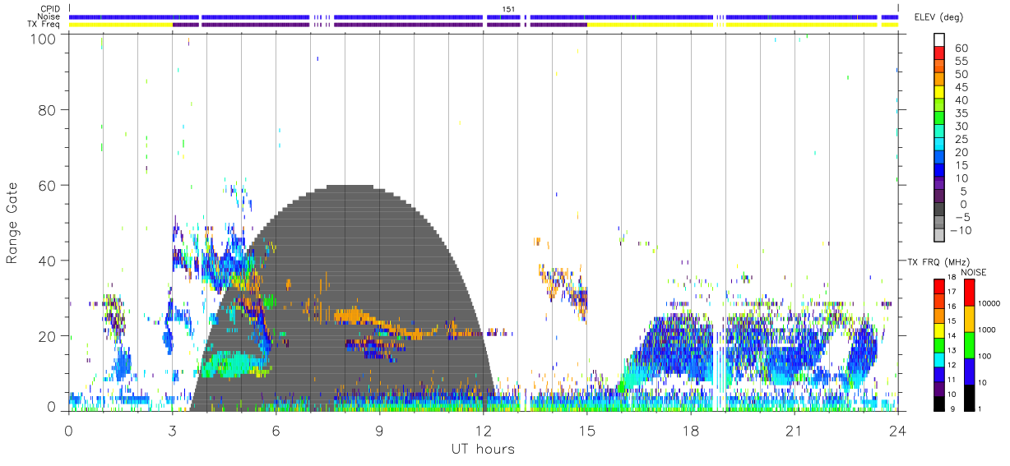Click the yellow TX Freq bar segment near 18 UT
This screenshot has height=466, width=1010.
650,25
